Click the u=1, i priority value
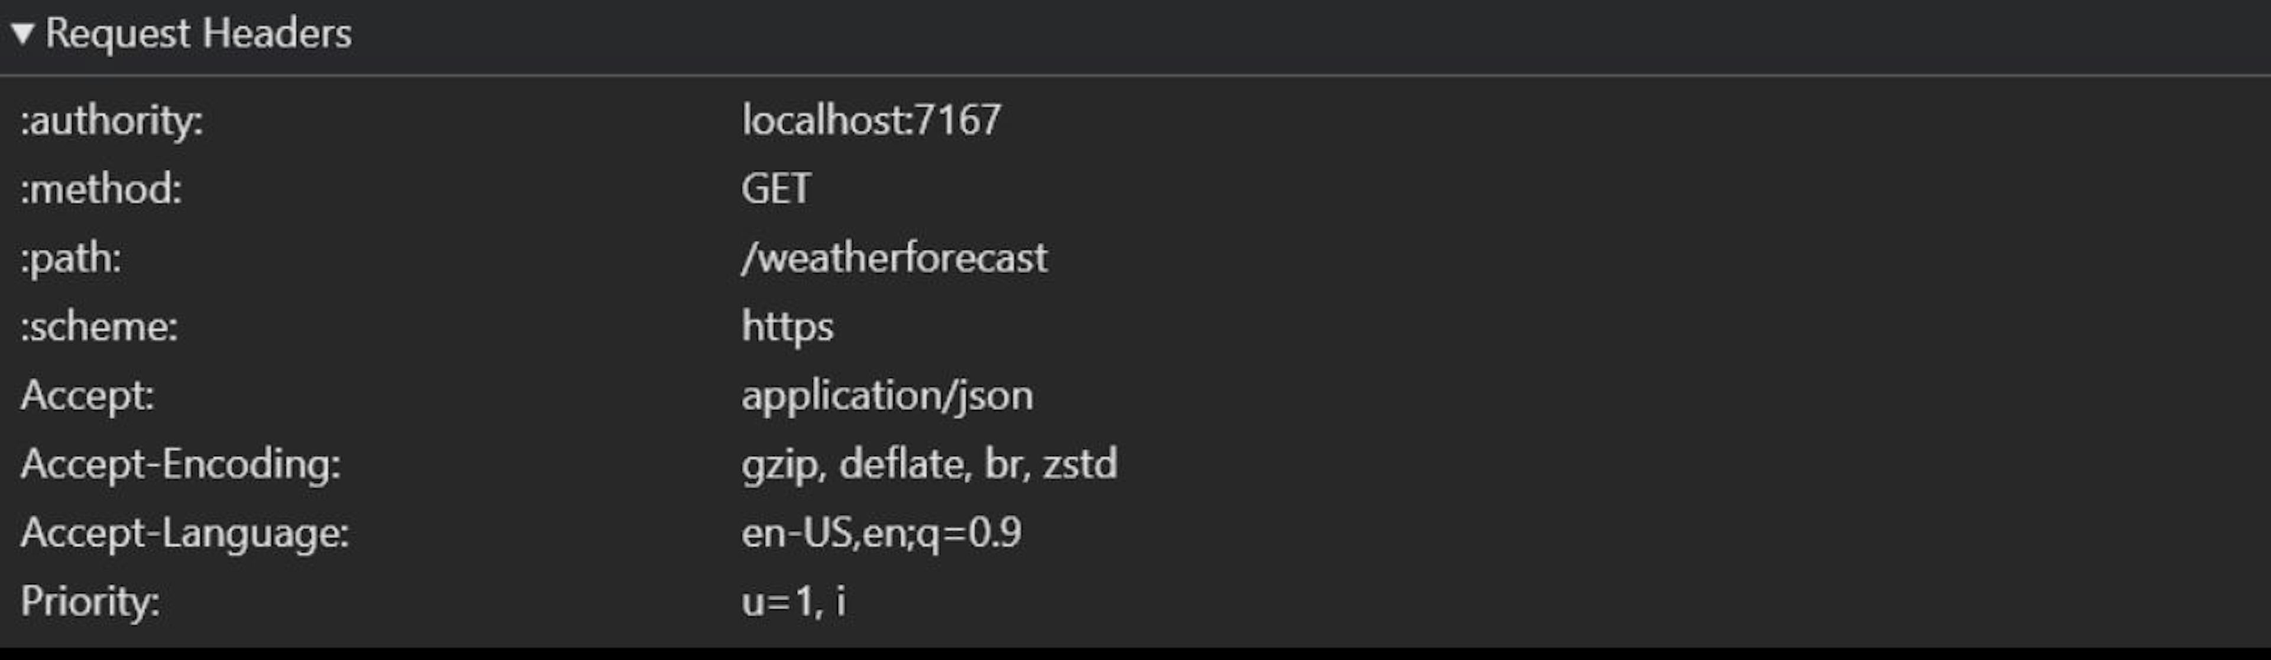The width and height of the screenshot is (2271, 660). pos(794,602)
